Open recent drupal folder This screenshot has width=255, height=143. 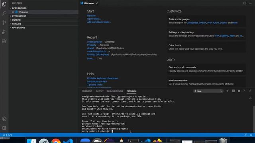(x=90, y=48)
